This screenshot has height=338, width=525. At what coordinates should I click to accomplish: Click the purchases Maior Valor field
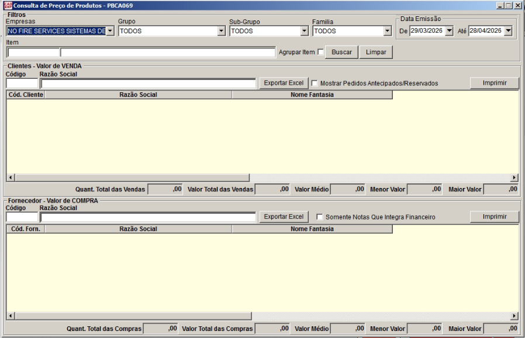pyautogui.click(x=501, y=329)
